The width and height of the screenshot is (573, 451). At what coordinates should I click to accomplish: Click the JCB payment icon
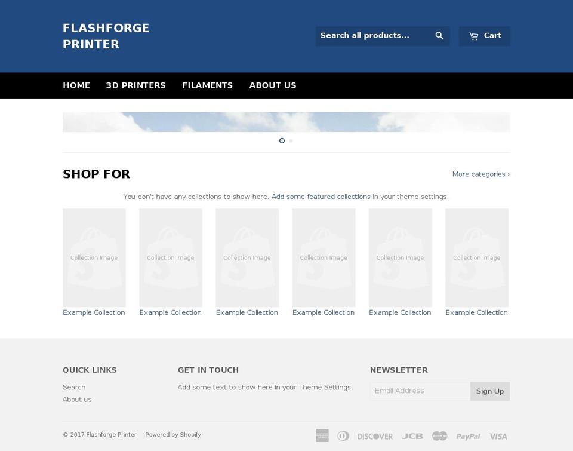[x=412, y=436]
